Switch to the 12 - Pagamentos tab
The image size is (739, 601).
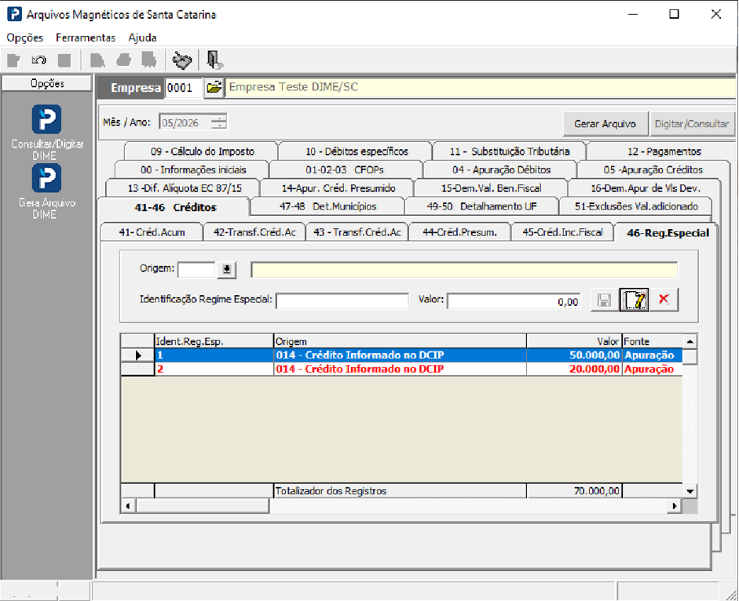pyautogui.click(x=664, y=151)
